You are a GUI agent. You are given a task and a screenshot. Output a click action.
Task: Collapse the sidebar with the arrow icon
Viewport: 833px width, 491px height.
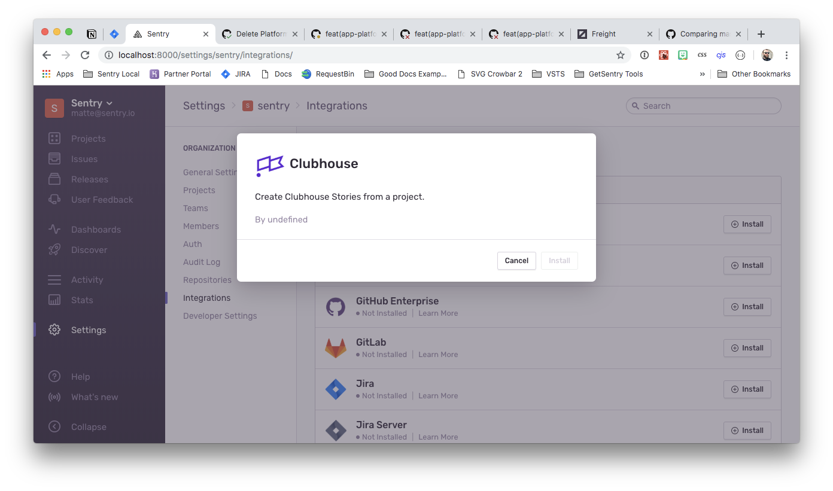pos(54,426)
